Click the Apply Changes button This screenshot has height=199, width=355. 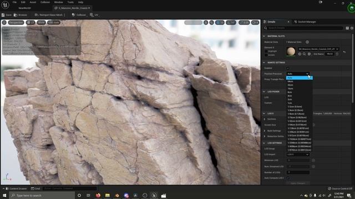click(x=298, y=184)
